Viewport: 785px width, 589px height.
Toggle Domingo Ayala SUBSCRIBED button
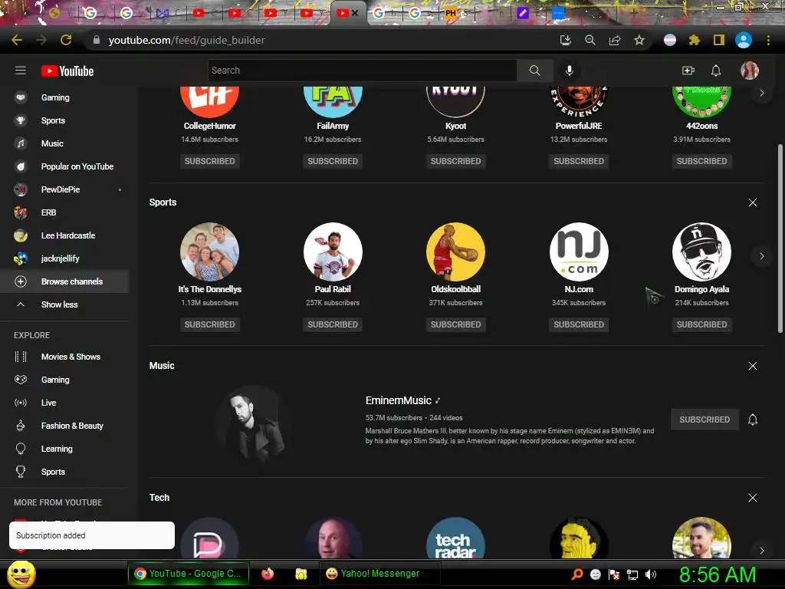(702, 324)
